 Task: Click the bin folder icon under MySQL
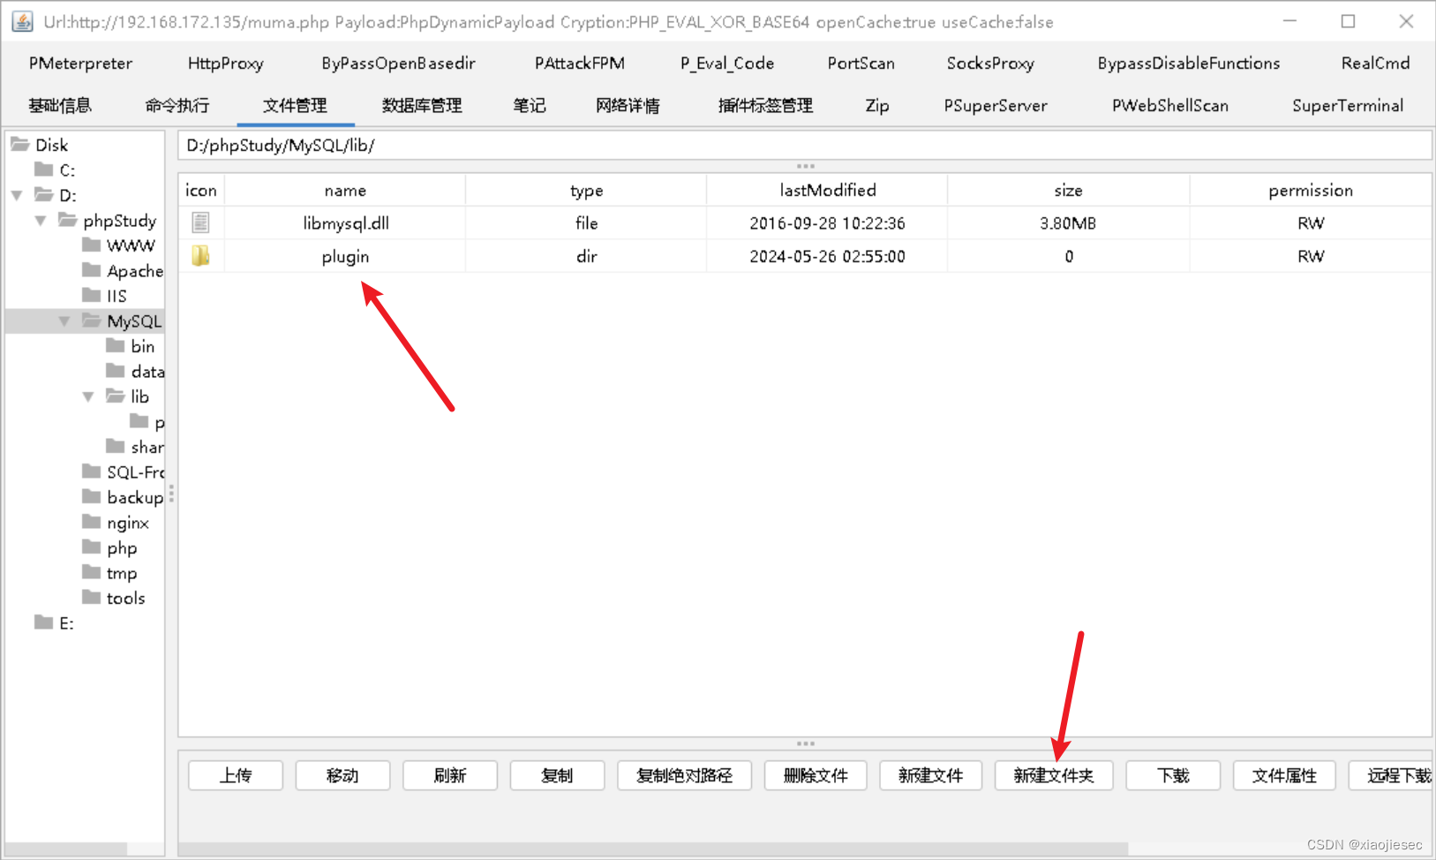pyautogui.click(x=116, y=346)
